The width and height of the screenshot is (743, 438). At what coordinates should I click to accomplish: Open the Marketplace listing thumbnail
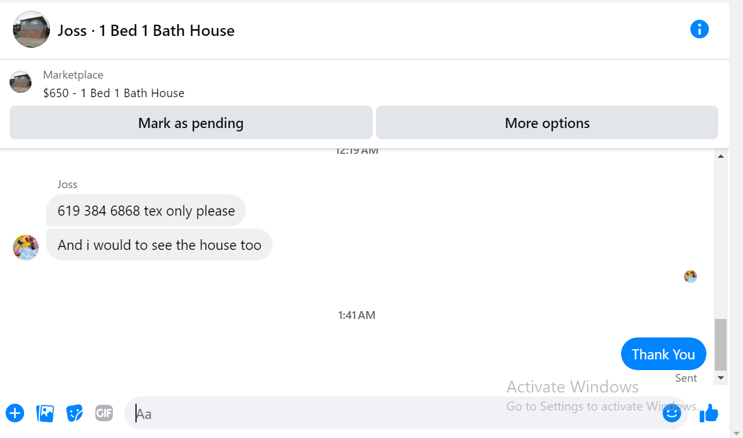(20, 82)
